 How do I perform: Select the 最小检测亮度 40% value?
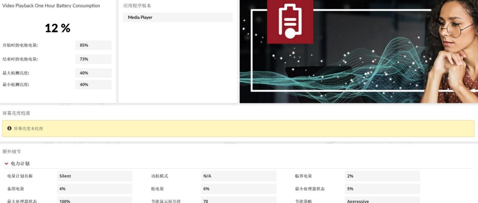tap(93, 85)
